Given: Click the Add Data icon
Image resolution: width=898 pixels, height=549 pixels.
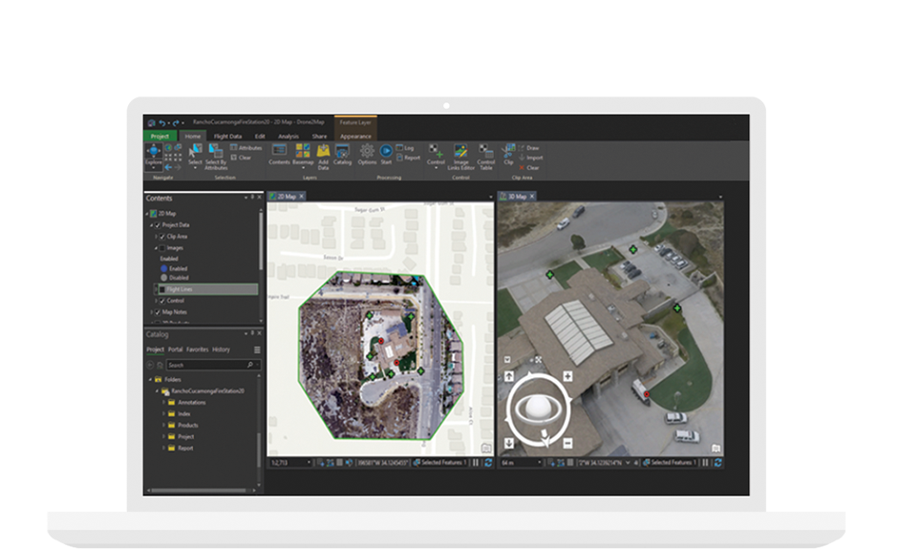Looking at the screenshot, I should (x=323, y=153).
